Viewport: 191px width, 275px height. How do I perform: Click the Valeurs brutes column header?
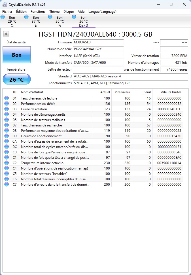[x=171, y=92]
